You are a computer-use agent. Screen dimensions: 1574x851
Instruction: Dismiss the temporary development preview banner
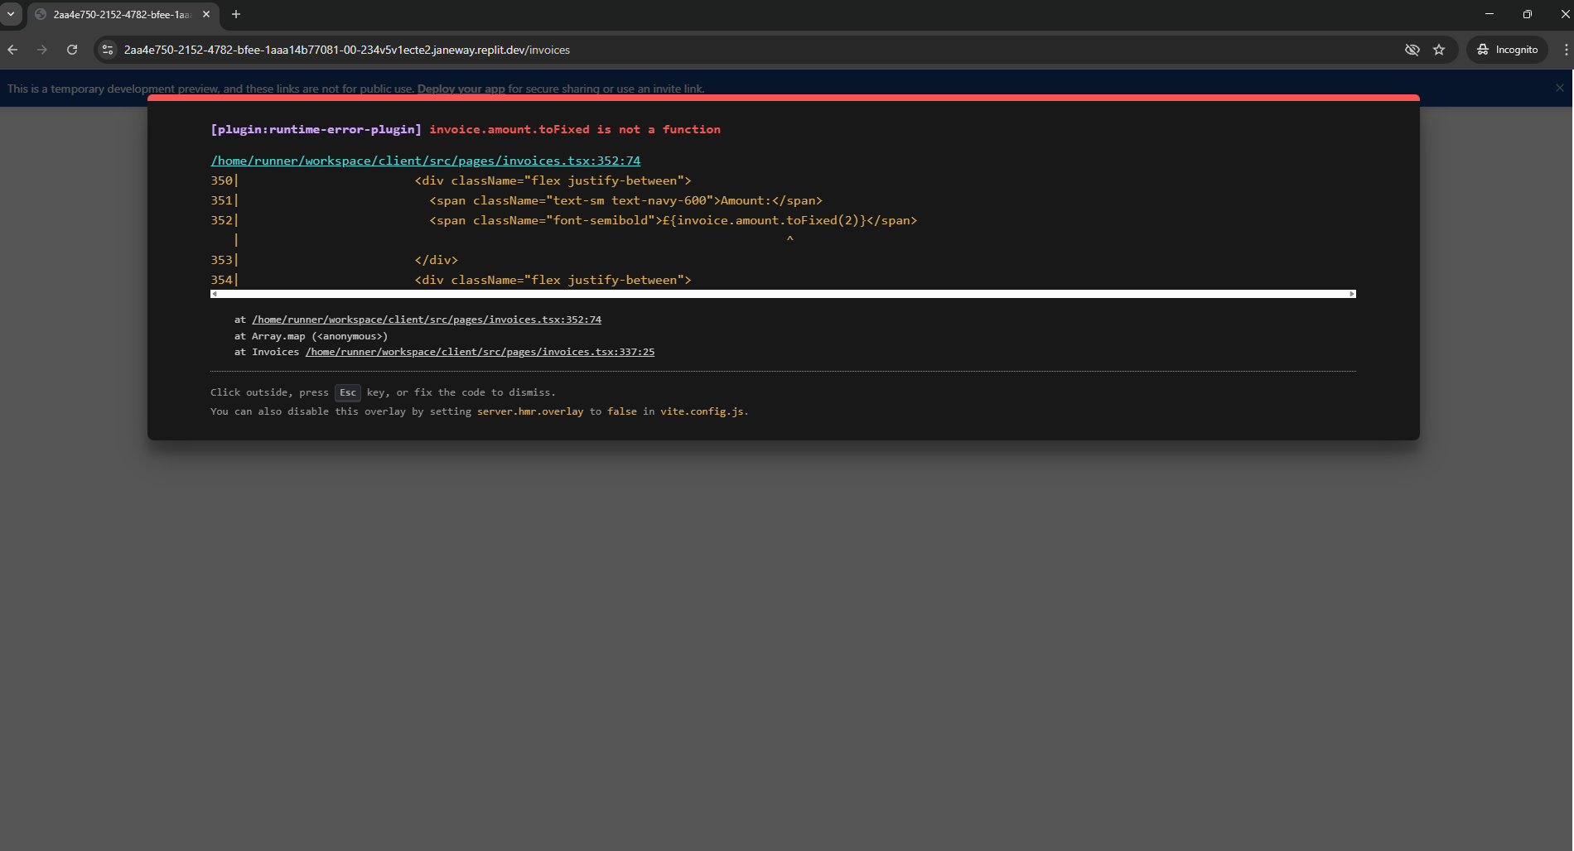(1560, 88)
